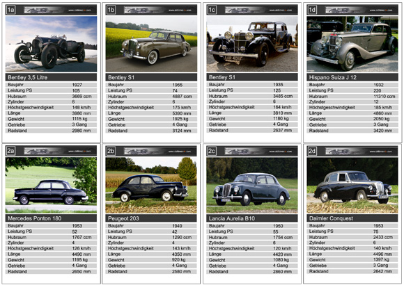Click the "920 kg" Gewicht value
Viewport: 404px width, 285px height.
click(x=179, y=260)
